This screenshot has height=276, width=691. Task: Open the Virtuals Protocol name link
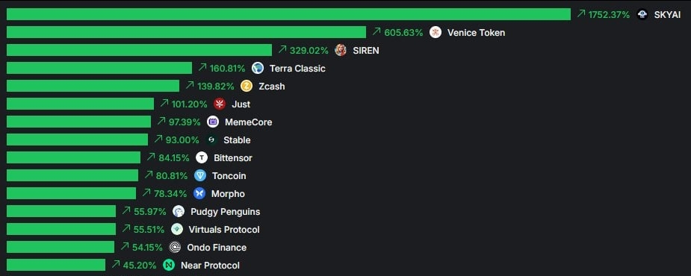coord(224,229)
